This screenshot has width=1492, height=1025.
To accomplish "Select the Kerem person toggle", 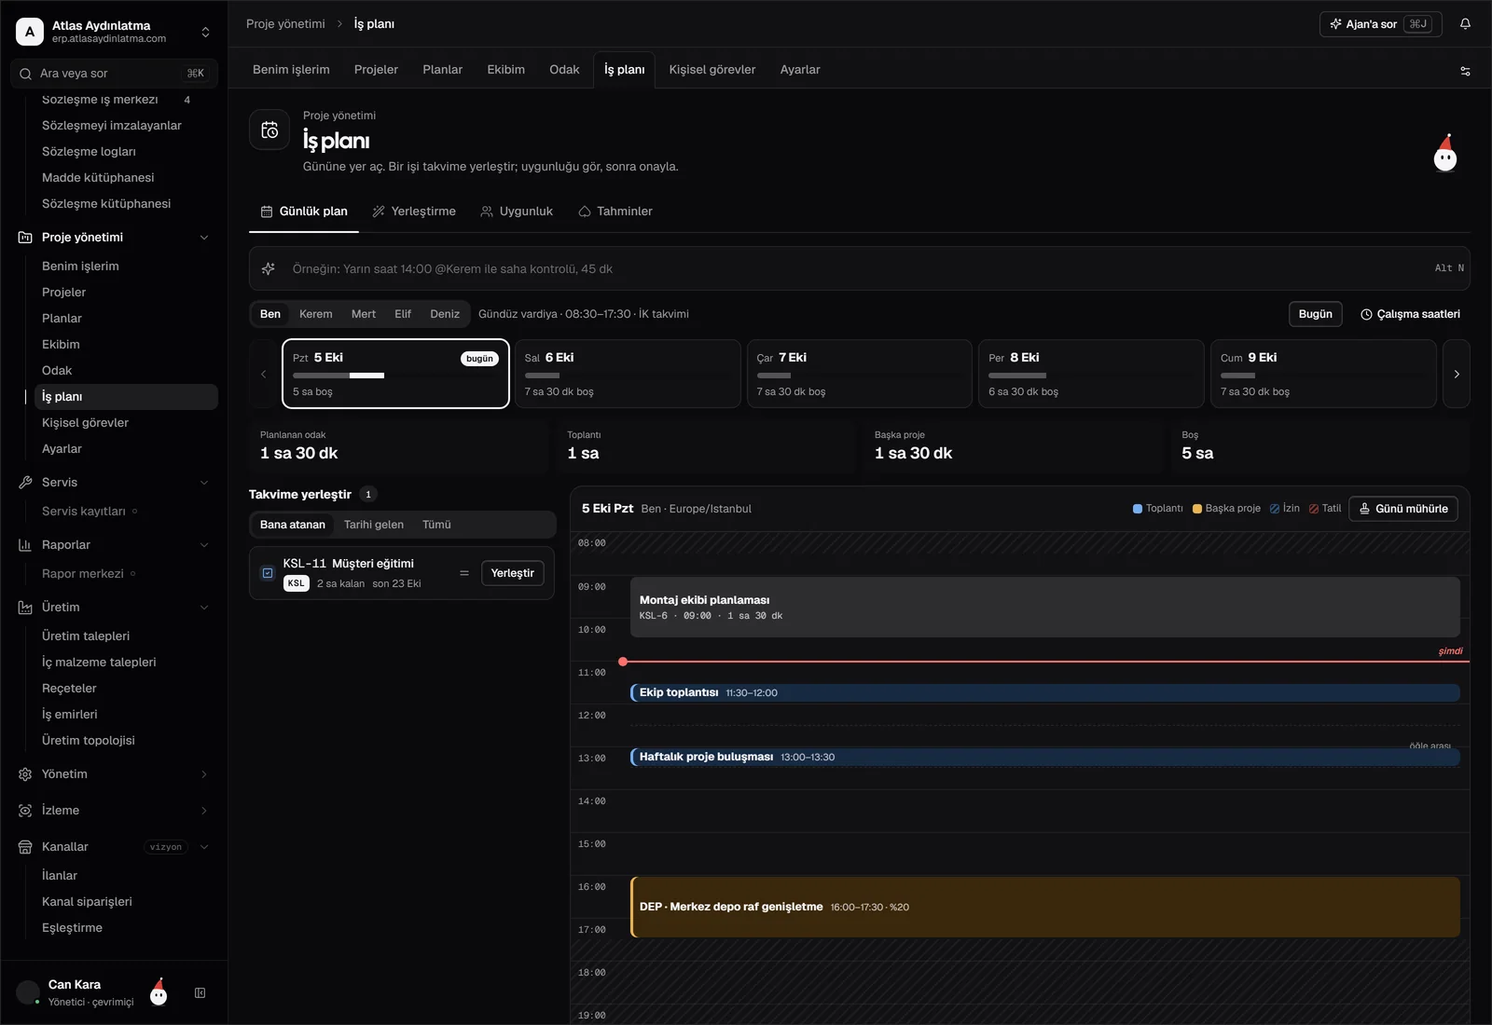I will tap(315, 314).
